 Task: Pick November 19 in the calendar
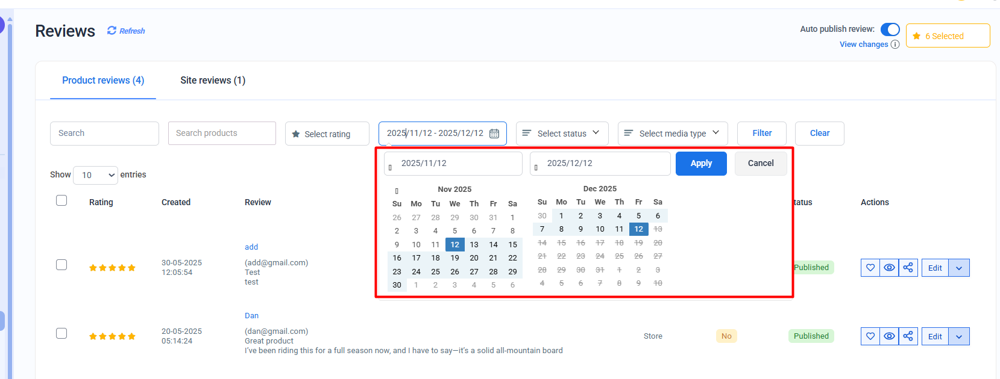tap(454, 258)
